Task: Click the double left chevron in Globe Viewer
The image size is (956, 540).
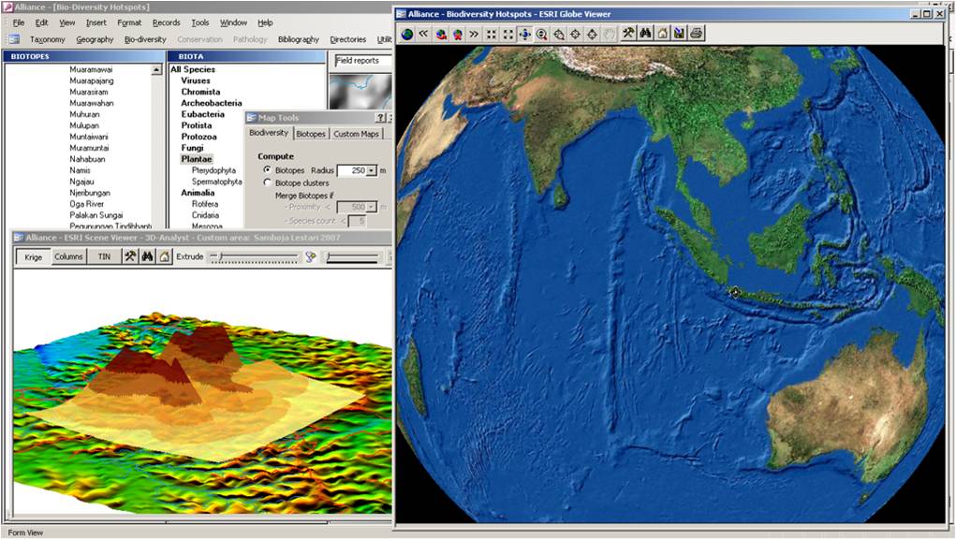Action: [x=424, y=34]
